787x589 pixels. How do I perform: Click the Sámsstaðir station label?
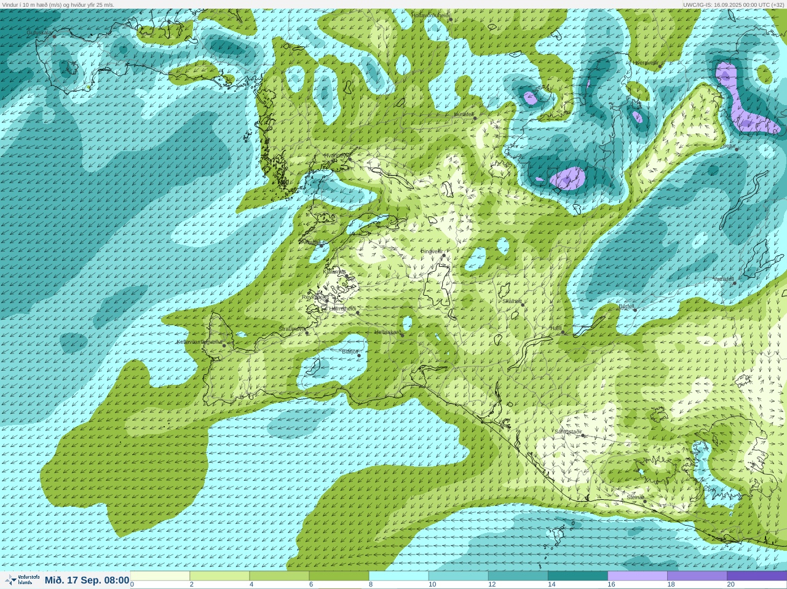[568, 432]
